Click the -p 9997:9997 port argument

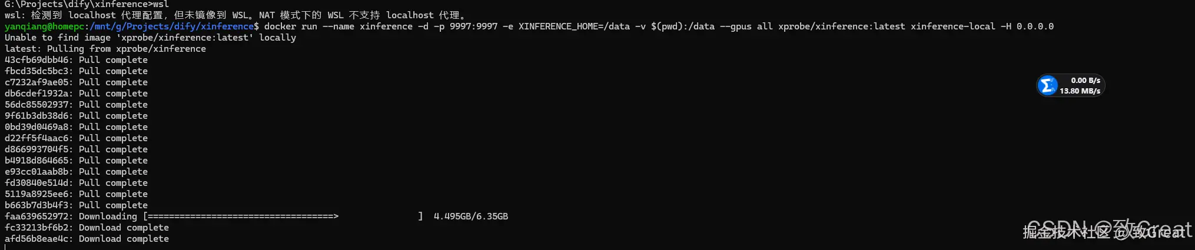tap(466, 26)
